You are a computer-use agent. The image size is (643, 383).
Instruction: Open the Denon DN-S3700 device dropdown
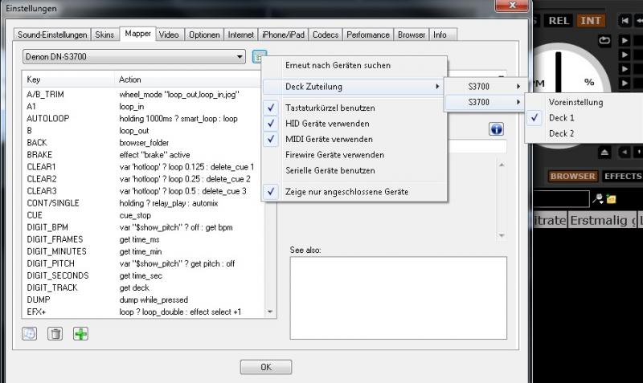point(134,57)
